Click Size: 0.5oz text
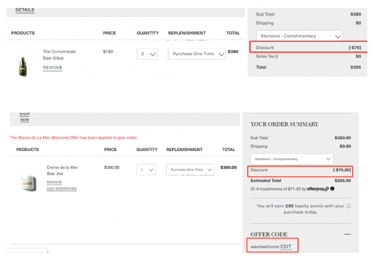Screen dimensions: 371x256 pyautogui.click(x=53, y=58)
